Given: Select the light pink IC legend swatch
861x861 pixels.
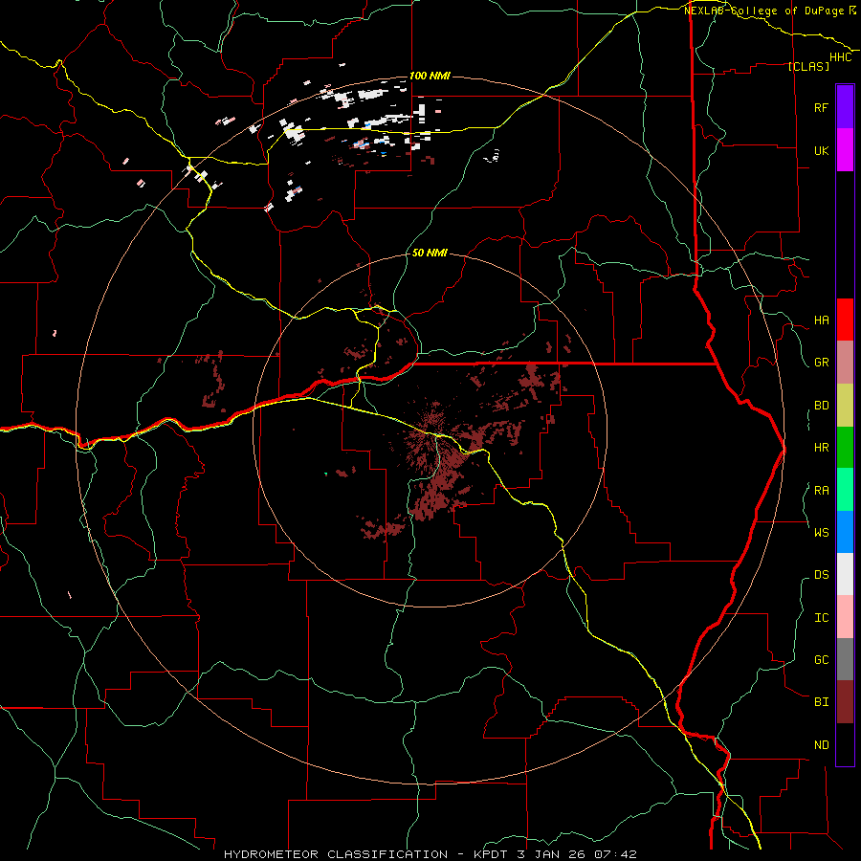Looking at the screenshot, I should (845, 617).
